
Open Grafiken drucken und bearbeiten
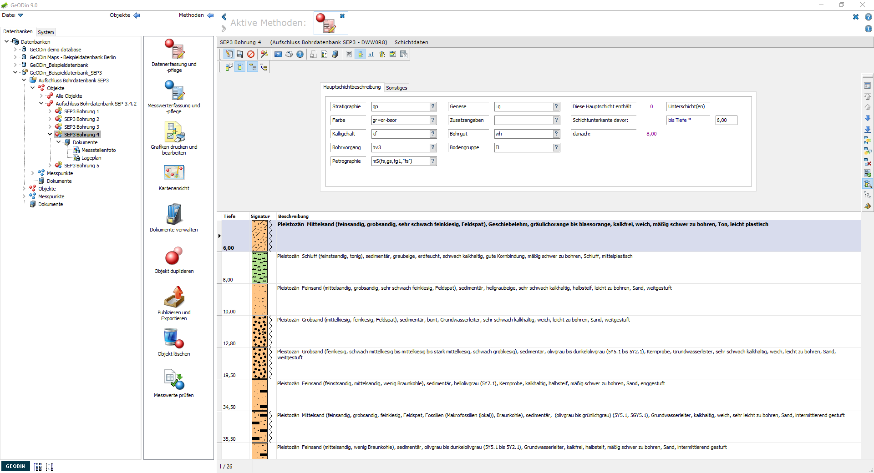[174, 138]
